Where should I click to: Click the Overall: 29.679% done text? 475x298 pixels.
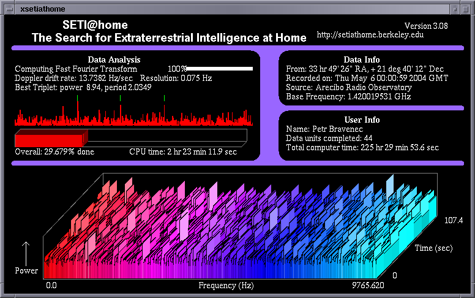coord(54,151)
